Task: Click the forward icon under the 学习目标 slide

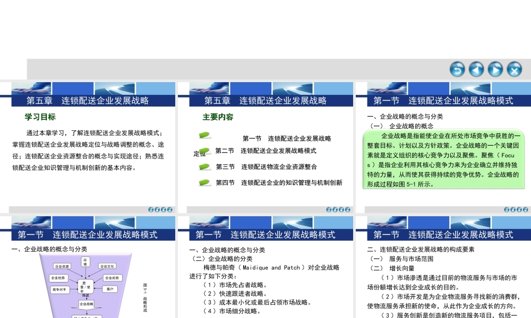Action: (x=163, y=209)
